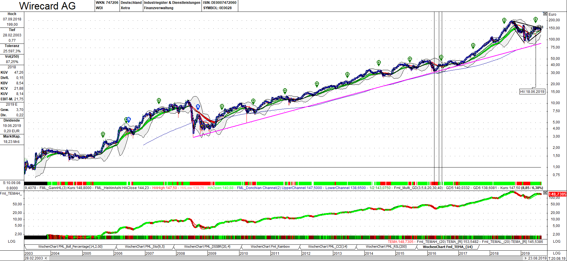Image resolution: width=567 pixels, height=261 pixels.
Task: Click the dividend marker above 2018
Action: (504, 21)
